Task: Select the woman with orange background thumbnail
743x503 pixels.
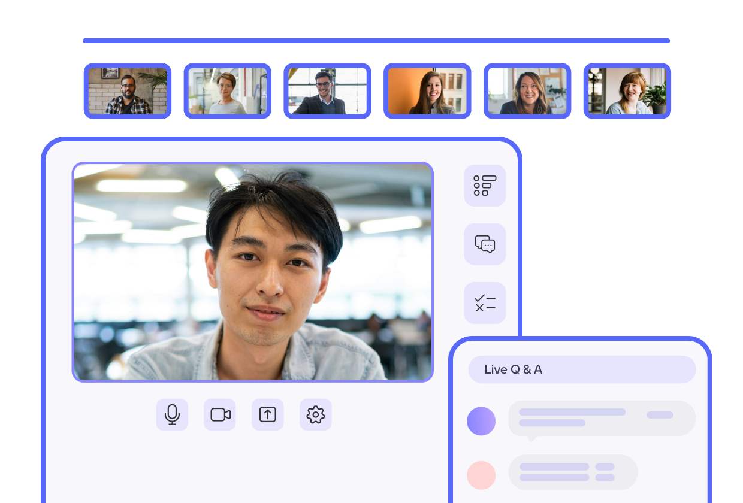Action: [427, 91]
